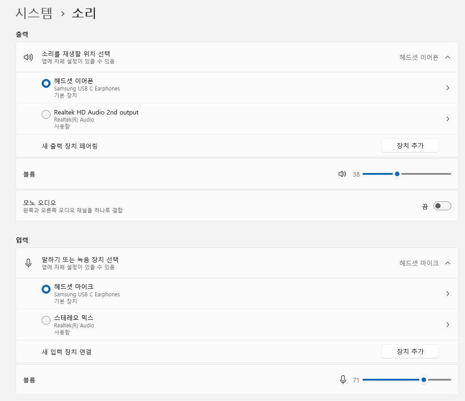
Task: Open 스테레오 믹스 device properties via its chevron
Action: click(447, 324)
